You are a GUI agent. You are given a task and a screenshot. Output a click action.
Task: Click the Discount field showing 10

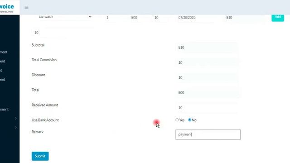[208, 77]
